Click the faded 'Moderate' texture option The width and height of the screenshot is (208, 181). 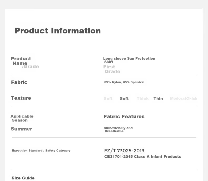[x=179, y=98]
